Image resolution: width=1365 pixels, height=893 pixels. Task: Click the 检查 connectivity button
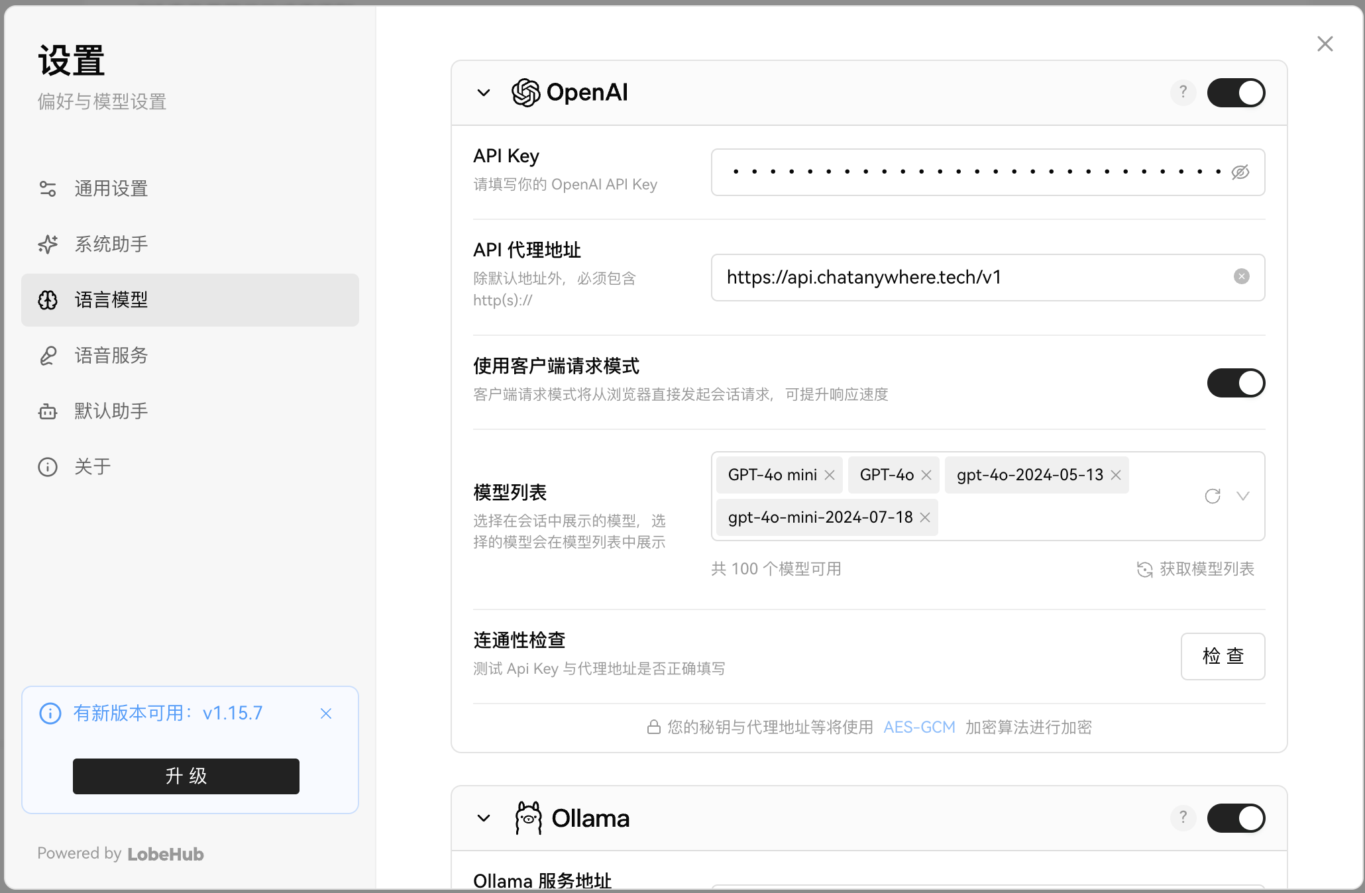click(1223, 657)
